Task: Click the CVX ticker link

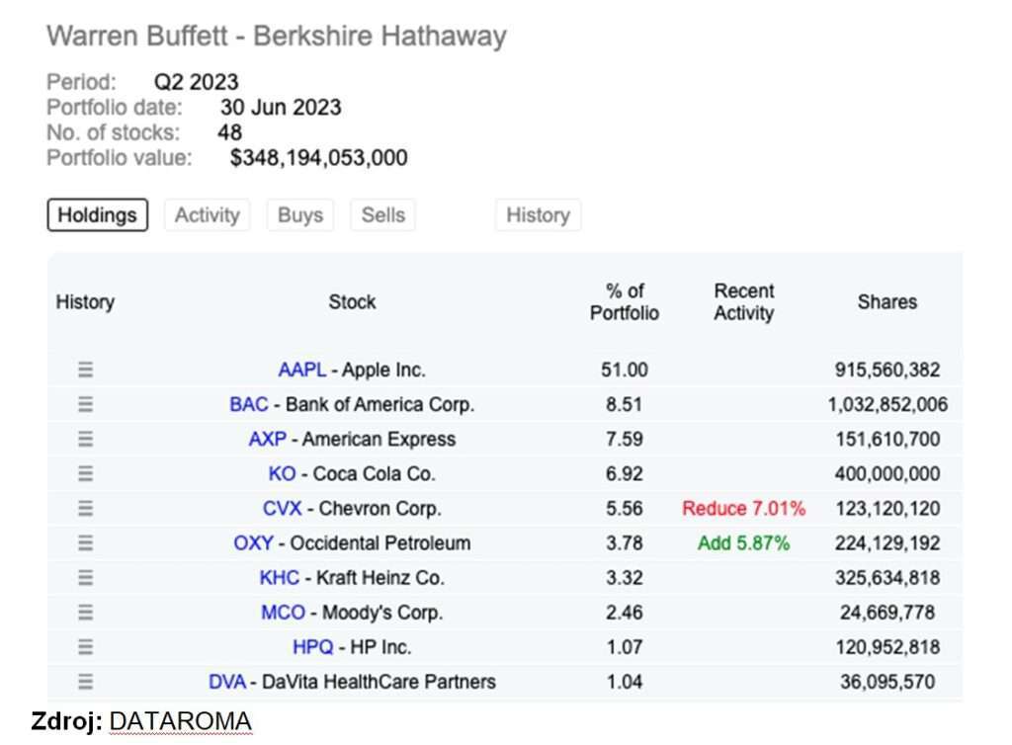Action: (x=282, y=508)
